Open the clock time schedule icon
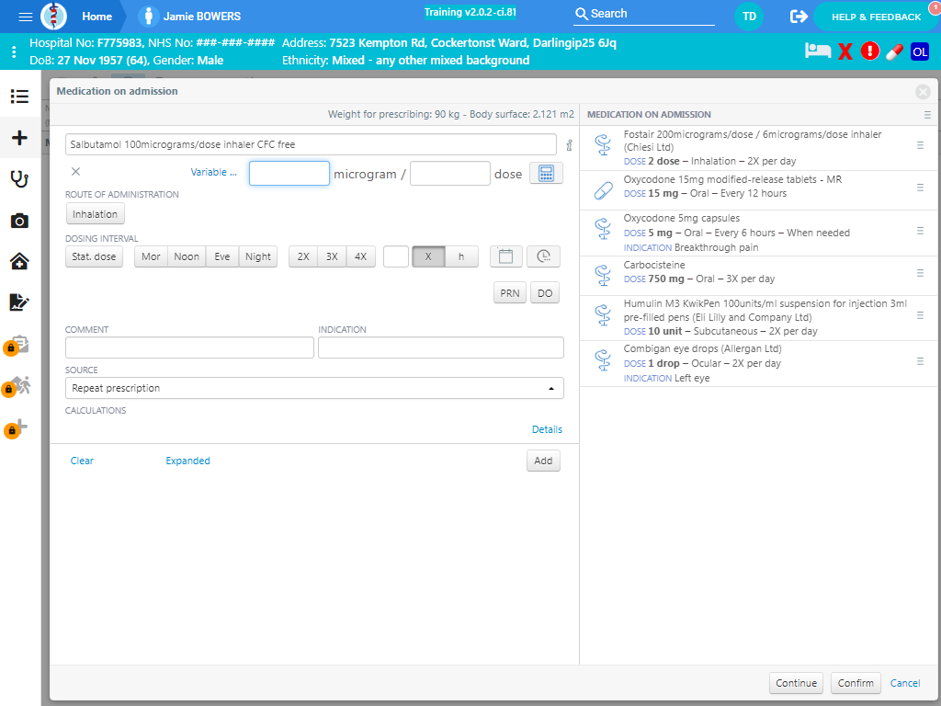941x706 pixels. click(543, 256)
